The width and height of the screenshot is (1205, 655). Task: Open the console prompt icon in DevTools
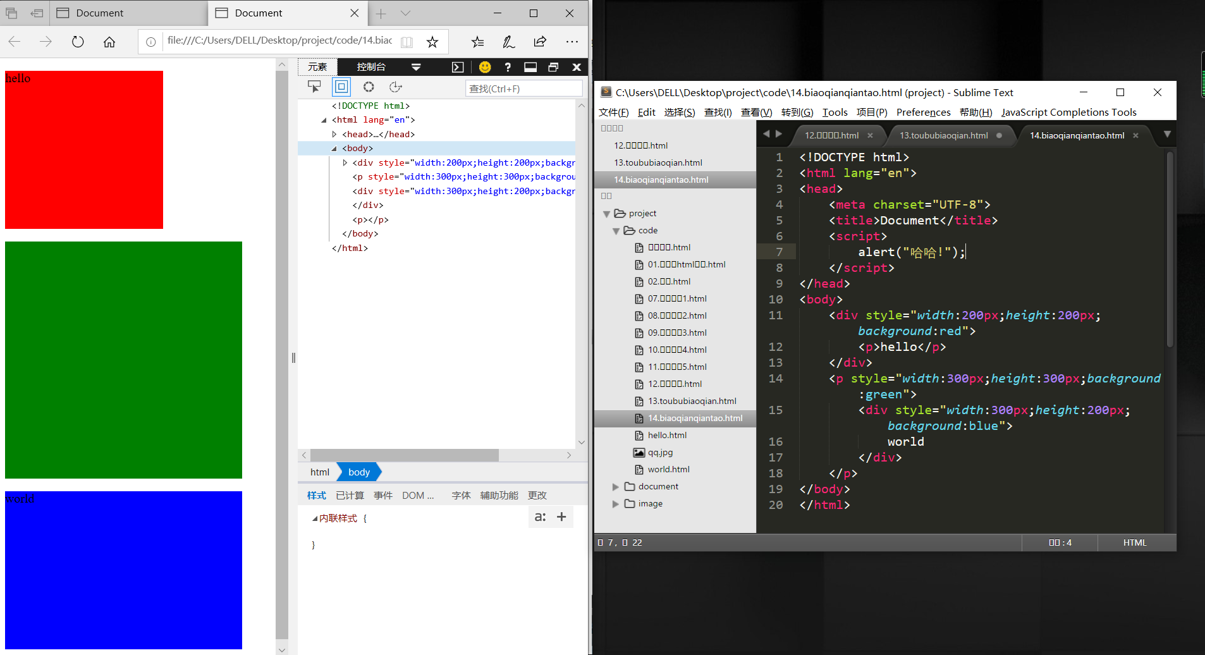click(458, 67)
